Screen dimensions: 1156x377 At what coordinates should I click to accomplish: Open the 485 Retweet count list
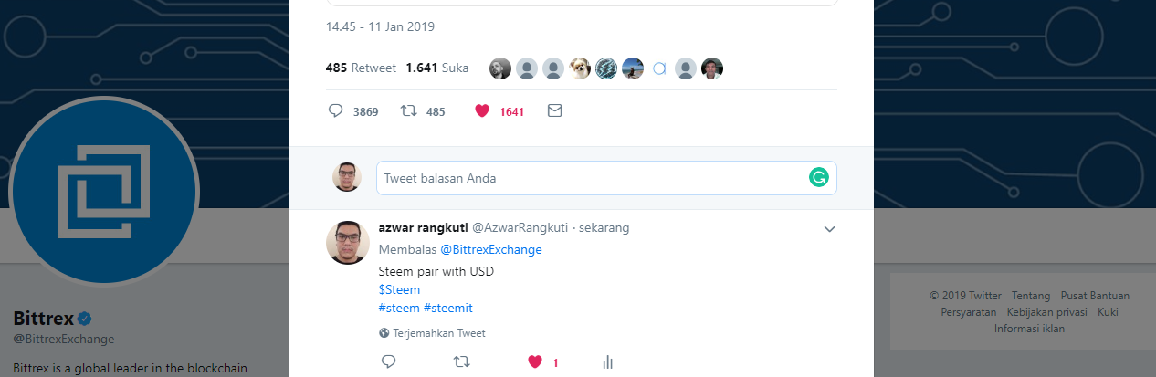pyautogui.click(x=361, y=68)
